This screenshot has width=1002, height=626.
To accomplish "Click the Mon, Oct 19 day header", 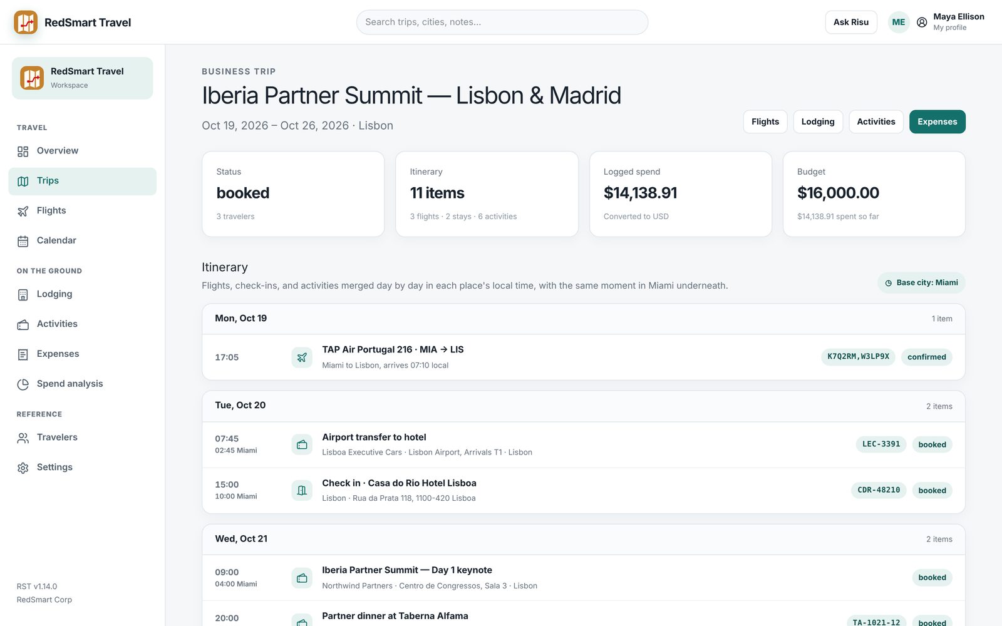I will click(x=584, y=319).
